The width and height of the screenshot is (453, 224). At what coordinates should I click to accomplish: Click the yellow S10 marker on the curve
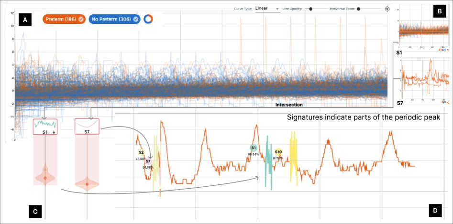pos(278,152)
